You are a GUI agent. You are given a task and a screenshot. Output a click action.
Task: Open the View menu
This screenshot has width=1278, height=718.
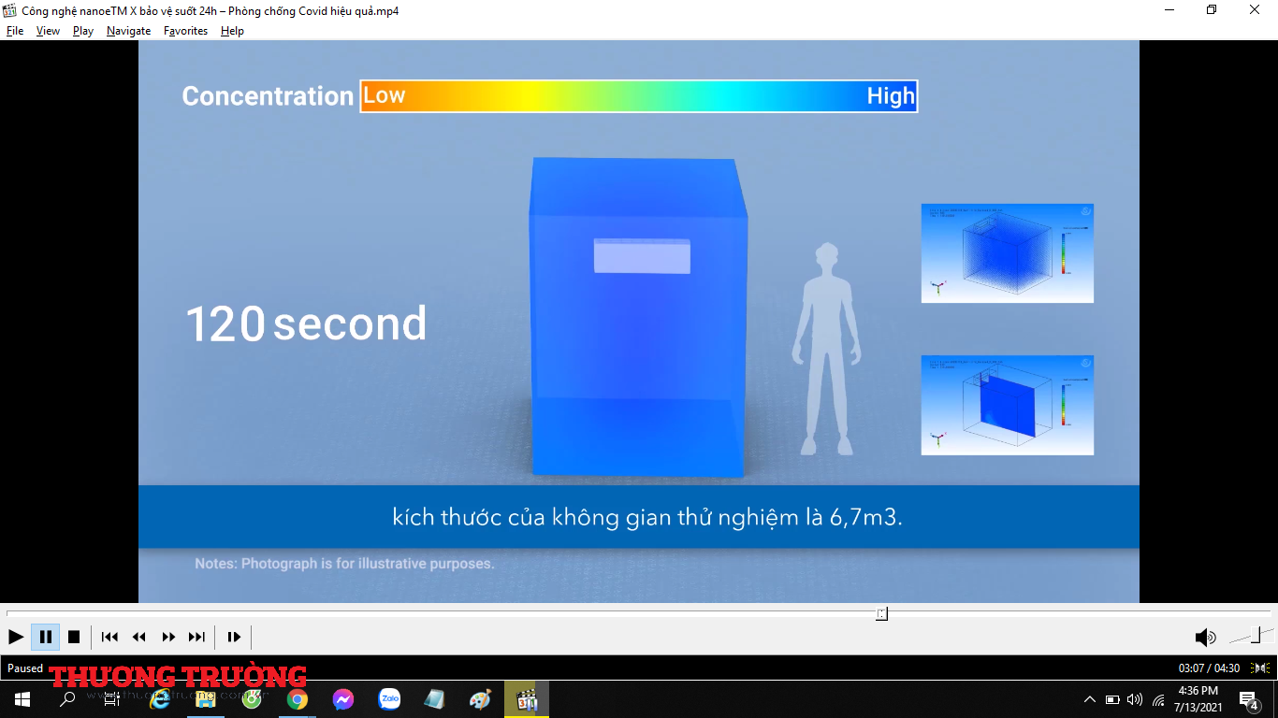(x=48, y=31)
